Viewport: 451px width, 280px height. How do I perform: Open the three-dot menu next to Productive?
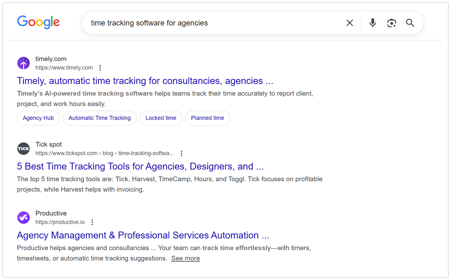tap(92, 222)
